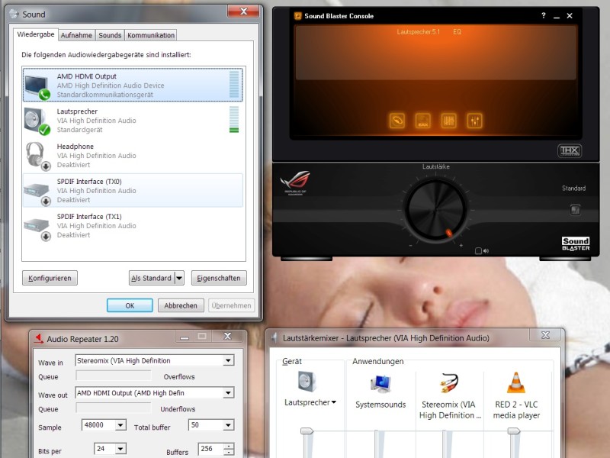This screenshot has width=610, height=458.
Task: Toggle the mute checkbox below volume knob
Action: point(479,251)
